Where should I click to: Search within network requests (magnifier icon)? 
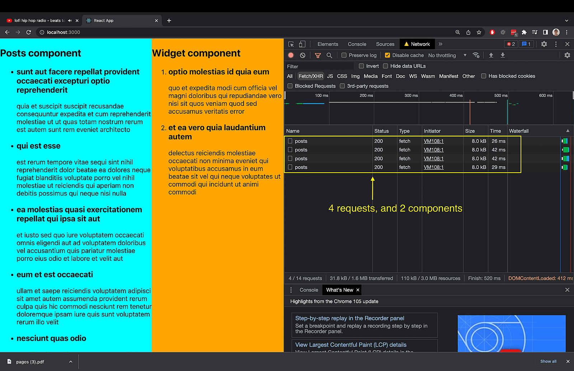click(x=329, y=55)
